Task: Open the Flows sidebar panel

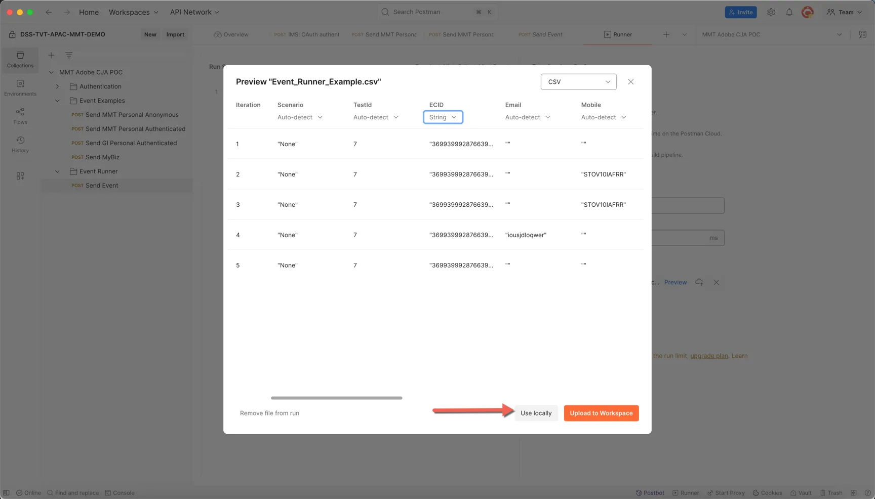Action: coord(20,116)
